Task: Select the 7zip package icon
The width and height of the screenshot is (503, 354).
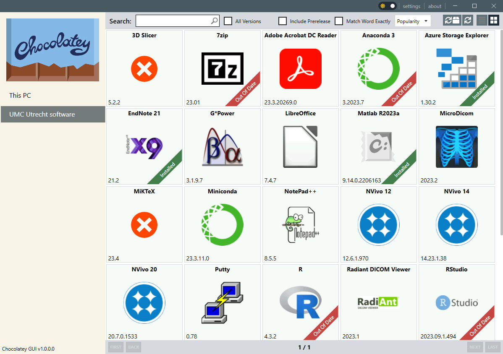Action: pos(222,68)
